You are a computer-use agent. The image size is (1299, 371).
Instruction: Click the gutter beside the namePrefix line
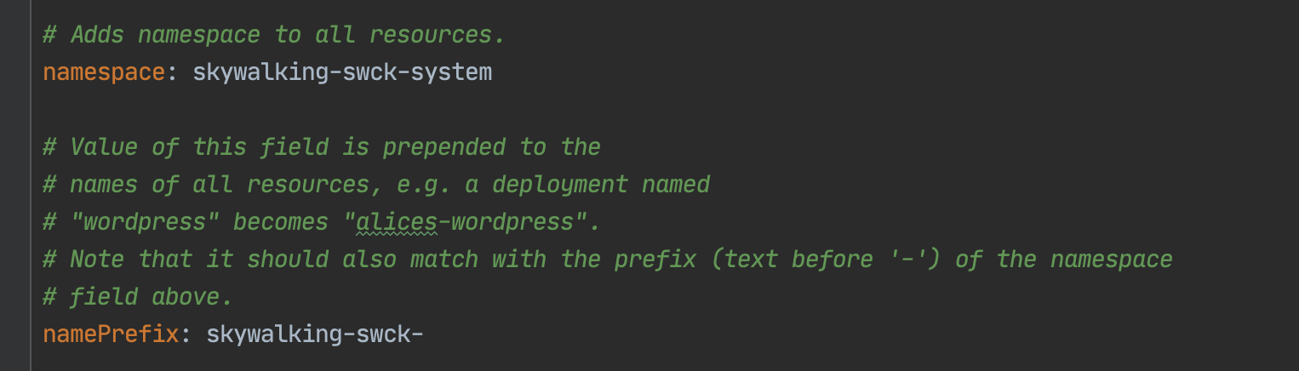15,334
